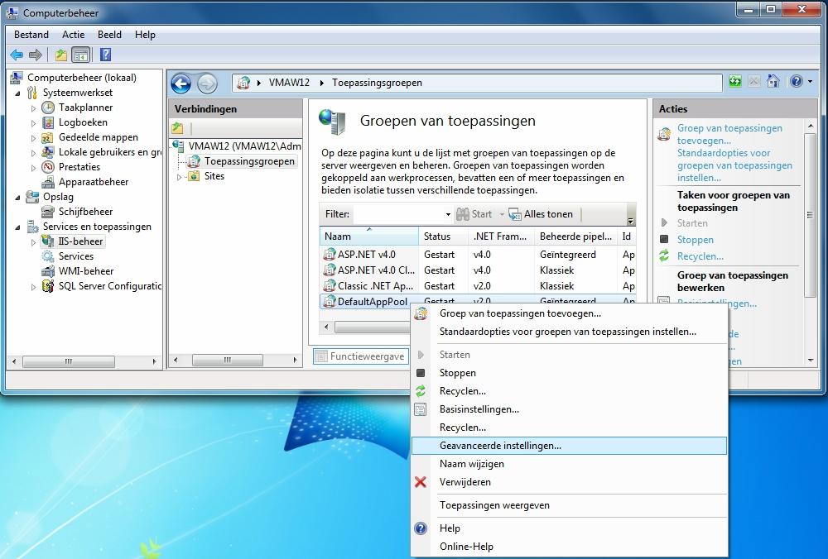Collapse the Opslag tree node
This screenshot has height=559, width=828.
[18, 198]
